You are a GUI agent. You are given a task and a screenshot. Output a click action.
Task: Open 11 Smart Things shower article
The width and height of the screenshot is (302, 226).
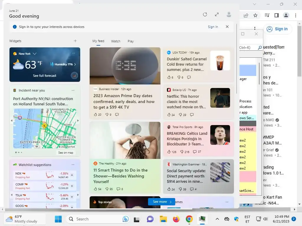pyautogui.click(x=120, y=176)
